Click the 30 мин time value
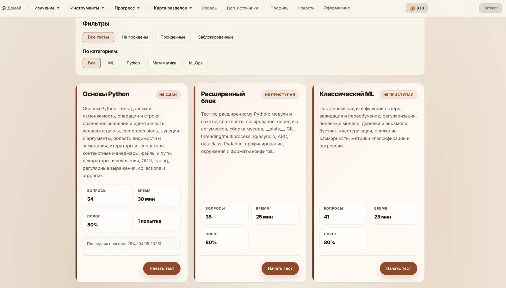The width and height of the screenshot is (506, 288). click(x=146, y=199)
